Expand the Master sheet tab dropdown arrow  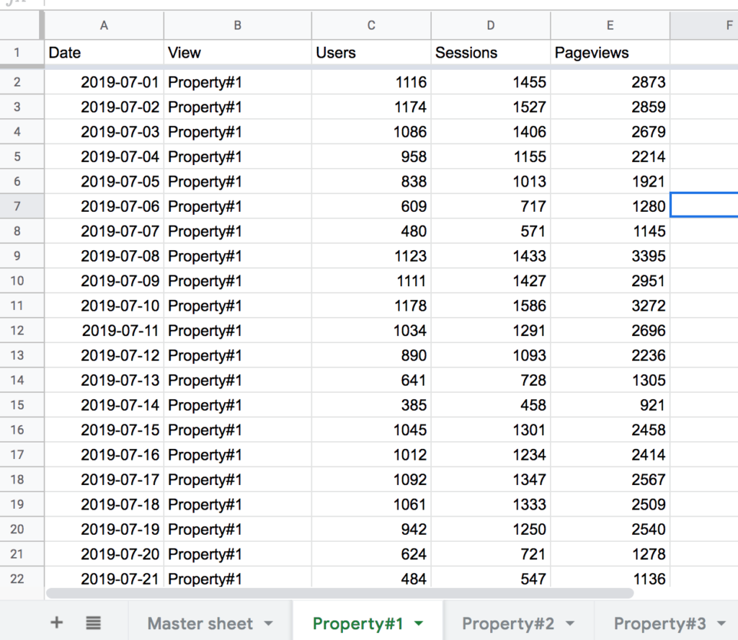coord(269,623)
